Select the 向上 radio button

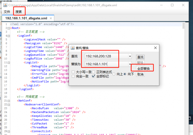tap(114, 74)
